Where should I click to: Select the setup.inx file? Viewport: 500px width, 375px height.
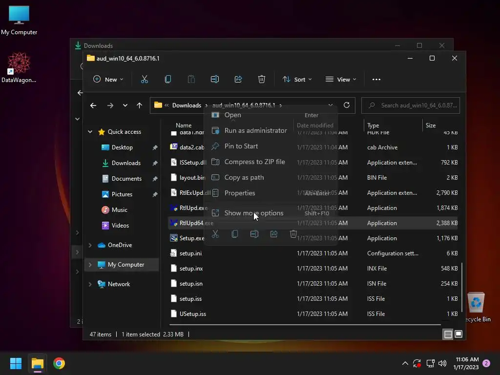pyautogui.click(x=312, y=269)
